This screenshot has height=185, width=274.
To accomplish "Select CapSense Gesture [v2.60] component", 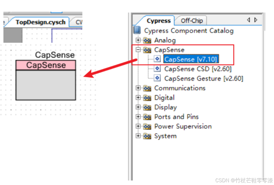I will pos(204,78).
